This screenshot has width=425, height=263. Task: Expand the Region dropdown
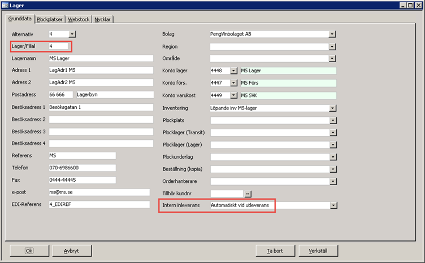(x=332, y=46)
